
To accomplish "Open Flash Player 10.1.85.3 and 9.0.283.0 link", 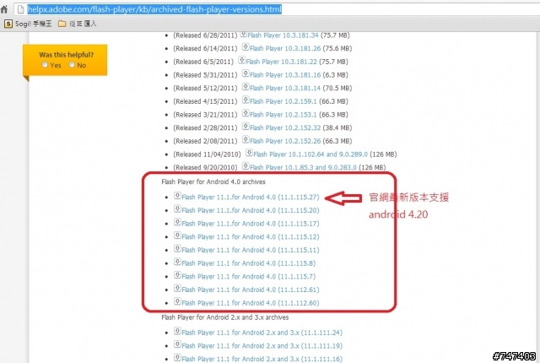I will 303,167.
